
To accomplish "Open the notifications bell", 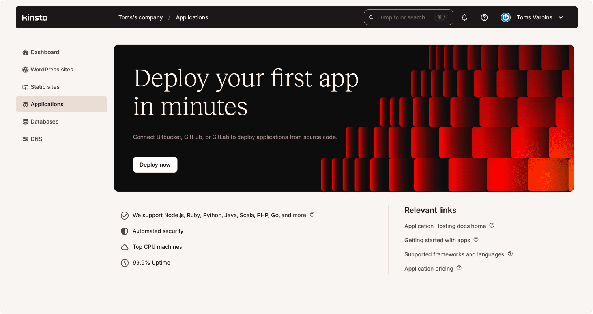I will [x=464, y=17].
